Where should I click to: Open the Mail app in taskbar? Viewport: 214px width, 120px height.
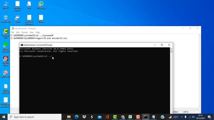pyautogui.click(x=100, y=117)
